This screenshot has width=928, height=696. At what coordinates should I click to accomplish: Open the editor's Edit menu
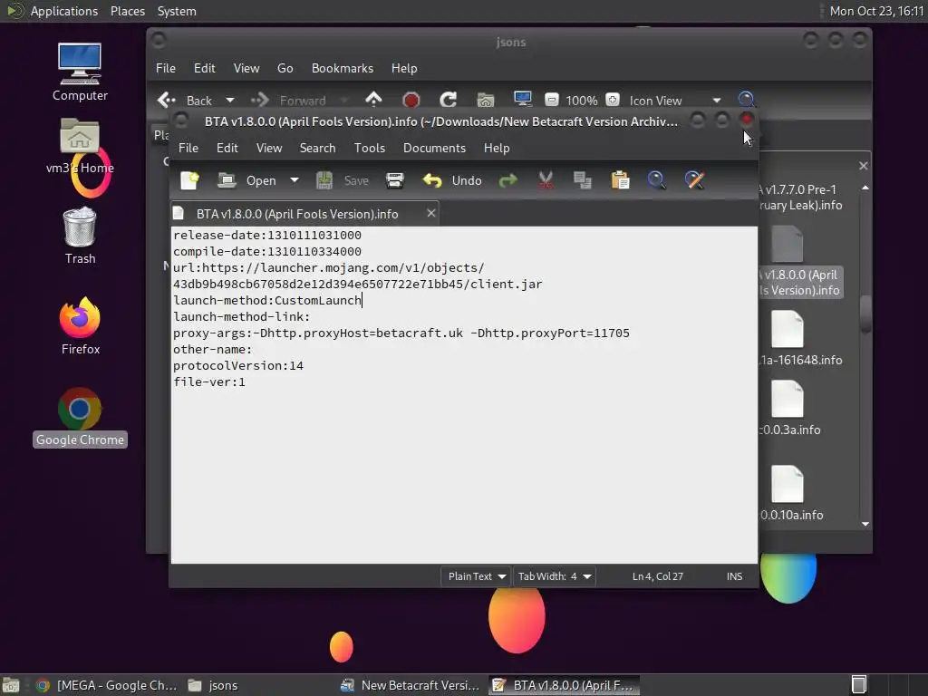pyautogui.click(x=227, y=148)
